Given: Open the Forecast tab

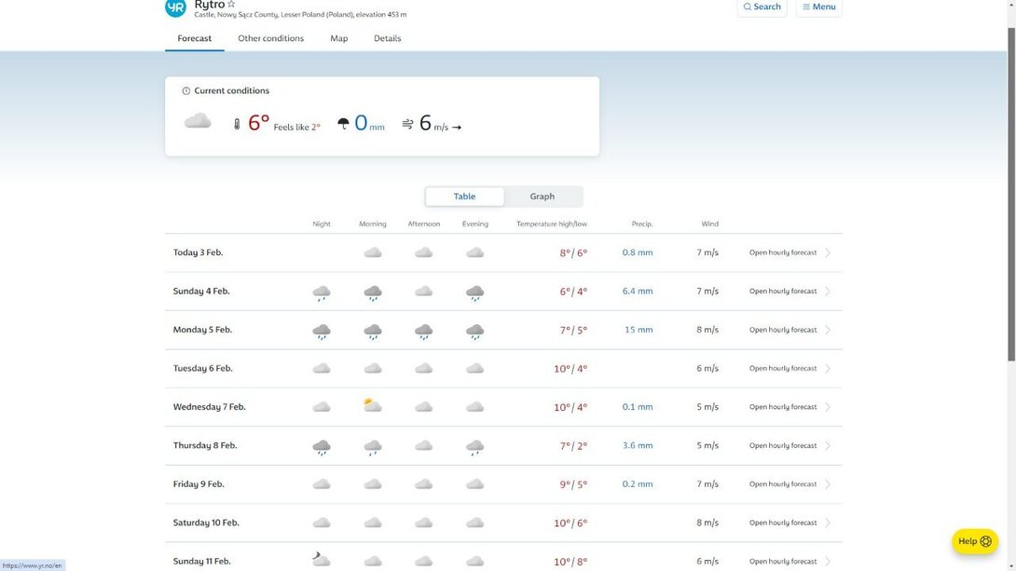Looking at the screenshot, I should [x=195, y=38].
